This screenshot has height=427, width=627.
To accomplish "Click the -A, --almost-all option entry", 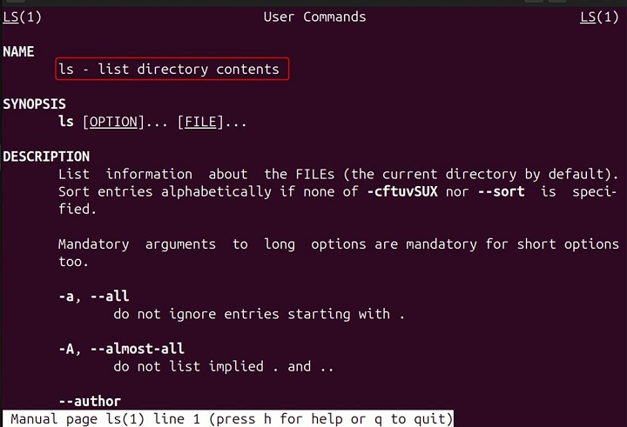I will click(x=121, y=349).
